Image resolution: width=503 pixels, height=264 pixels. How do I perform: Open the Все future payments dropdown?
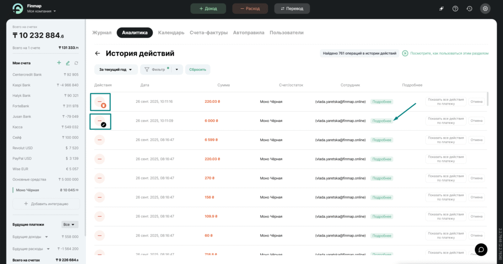70,225
